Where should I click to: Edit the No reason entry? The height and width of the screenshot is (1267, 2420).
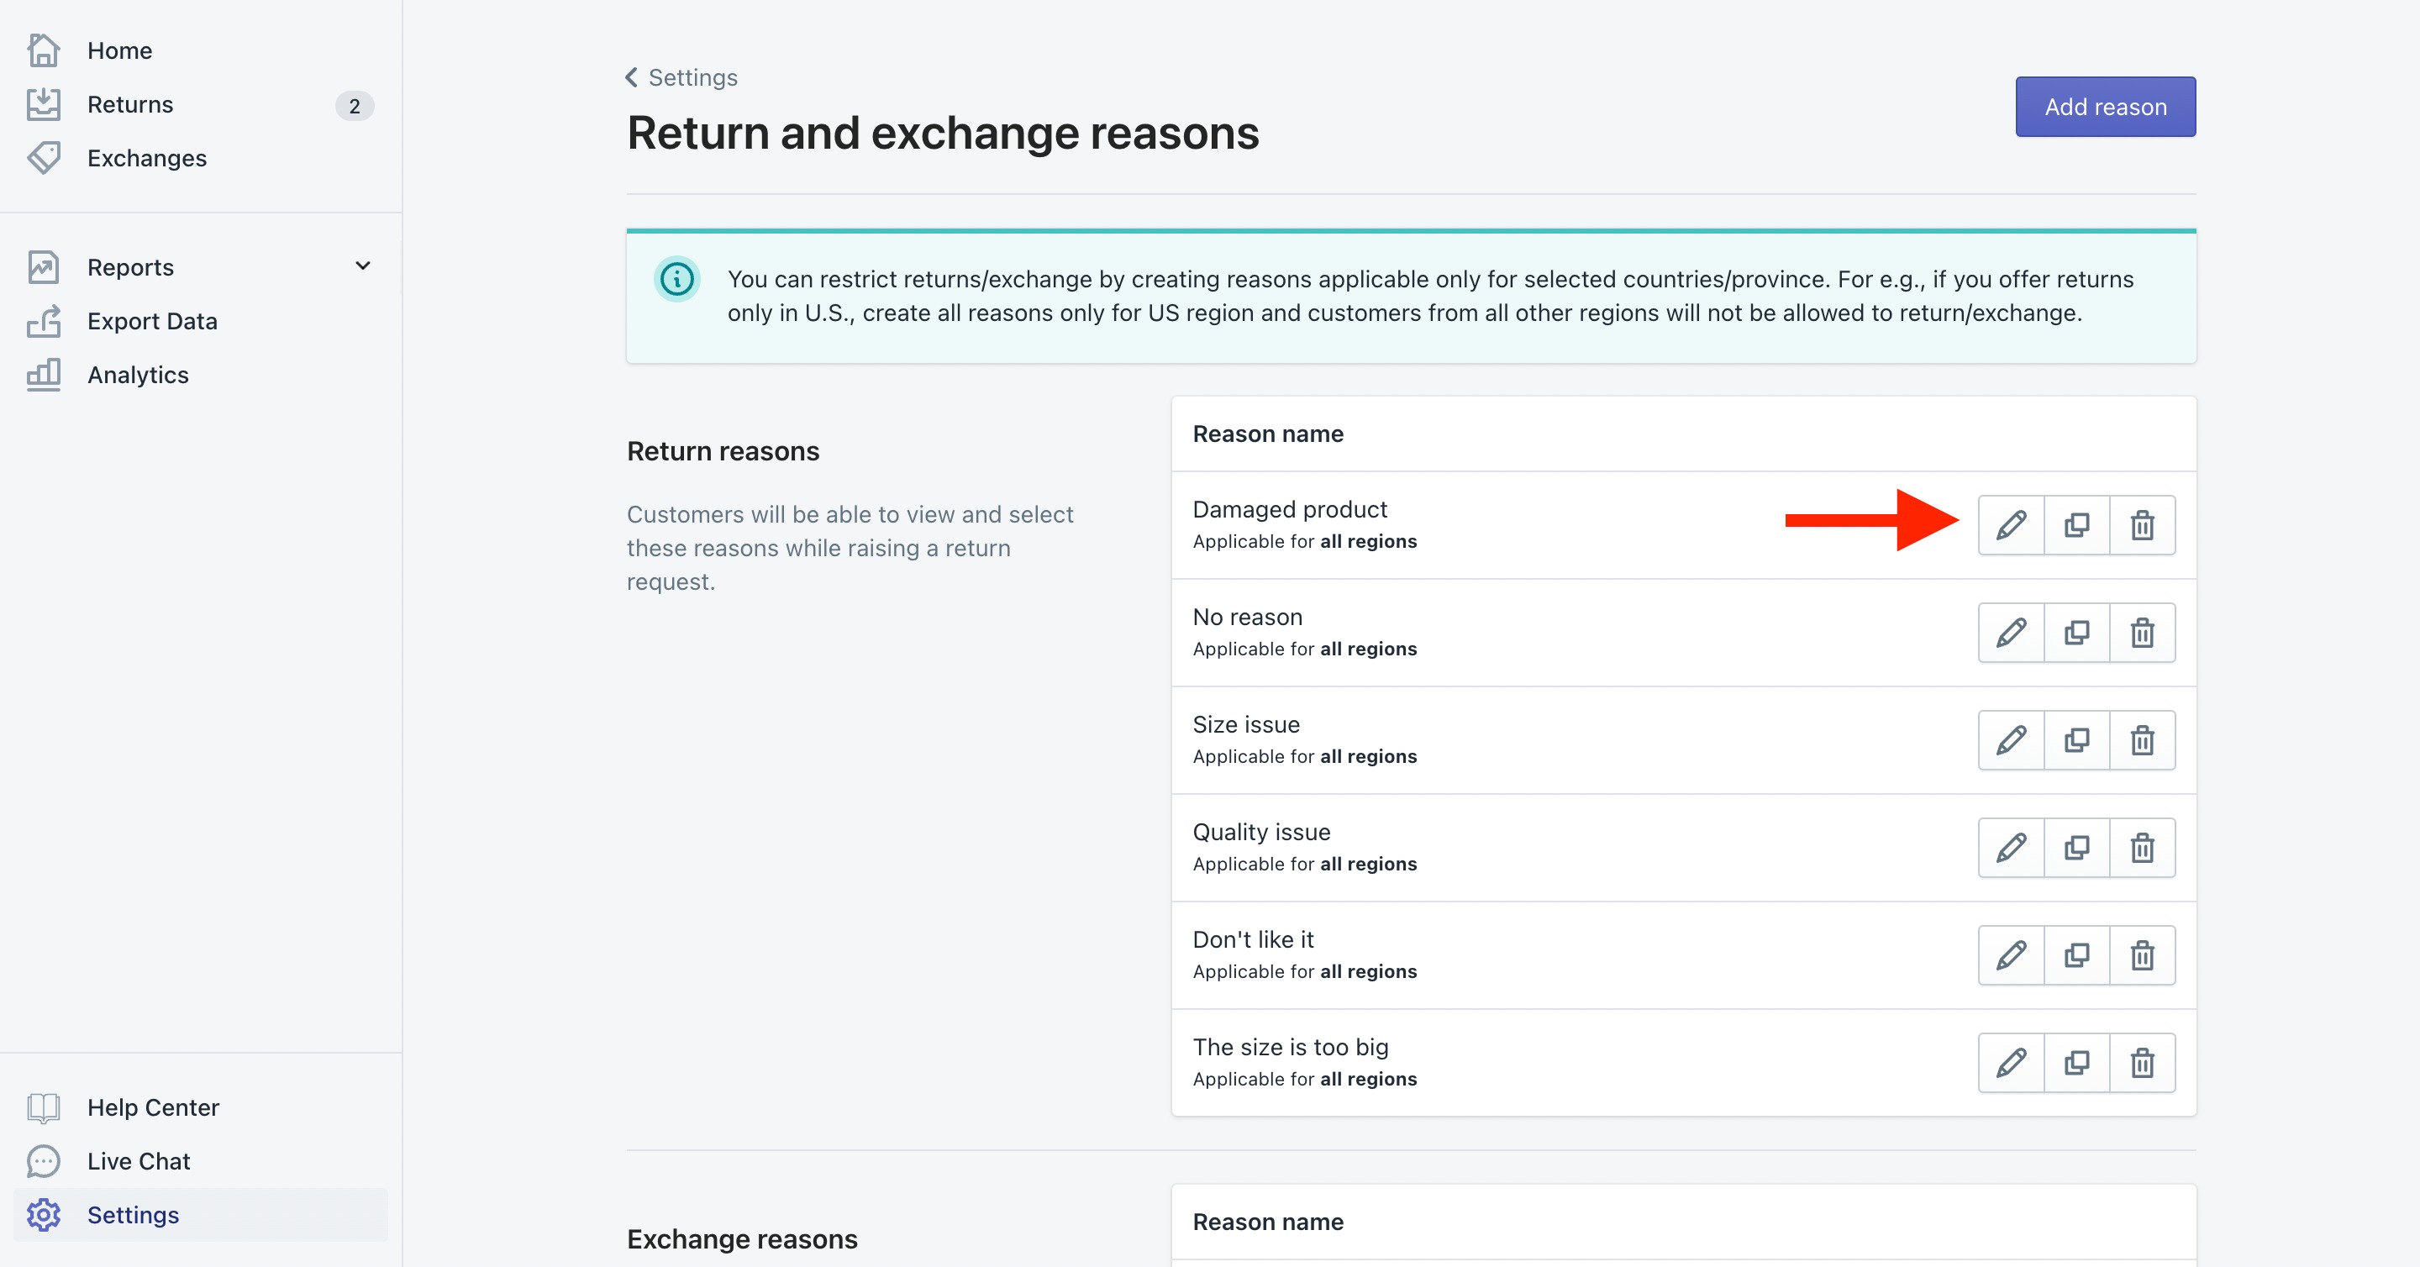tap(2011, 633)
